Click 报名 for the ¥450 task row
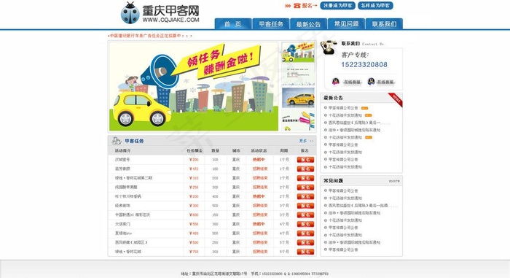The image size is (510, 278). (x=305, y=233)
